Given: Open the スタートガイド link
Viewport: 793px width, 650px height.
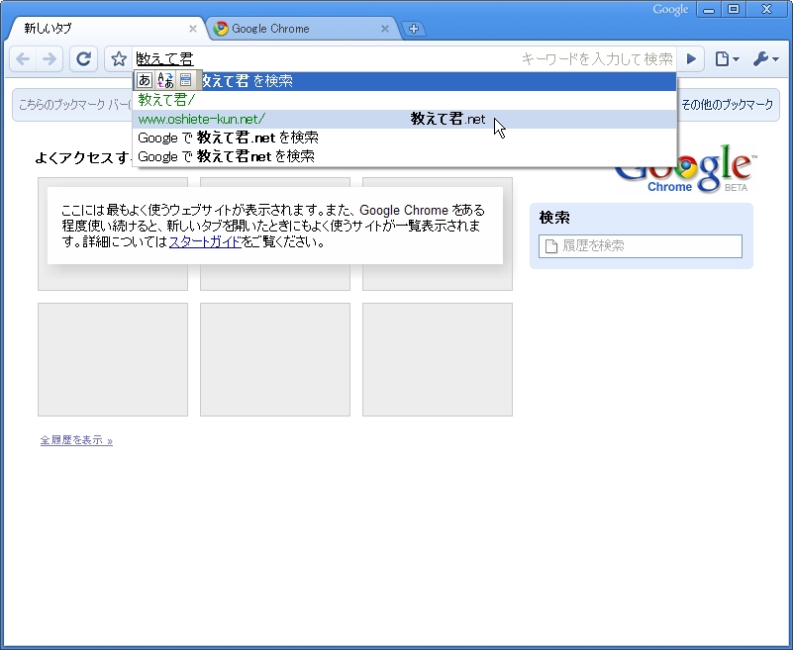Looking at the screenshot, I should coord(205,242).
